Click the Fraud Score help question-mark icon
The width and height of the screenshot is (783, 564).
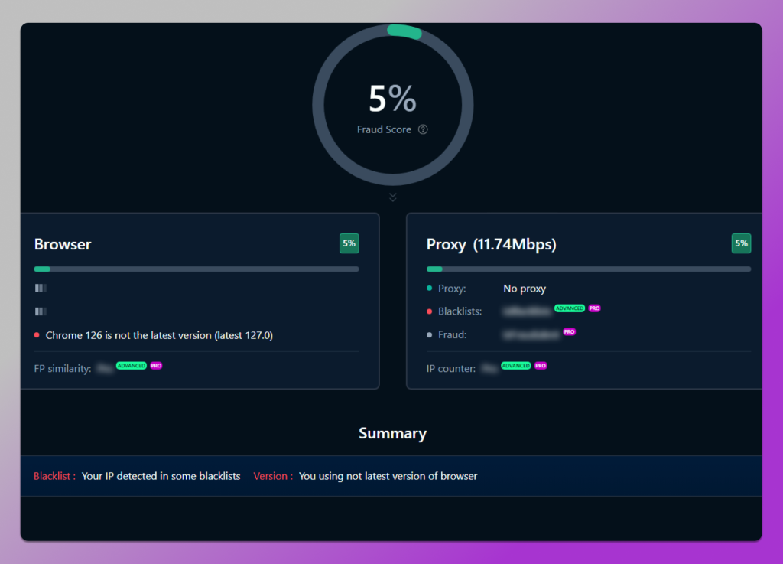point(423,130)
